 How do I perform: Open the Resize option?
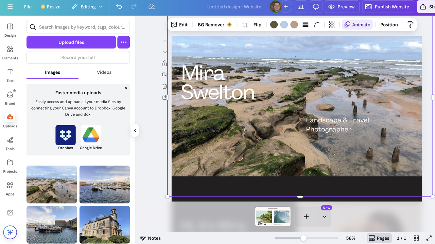(x=50, y=7)
